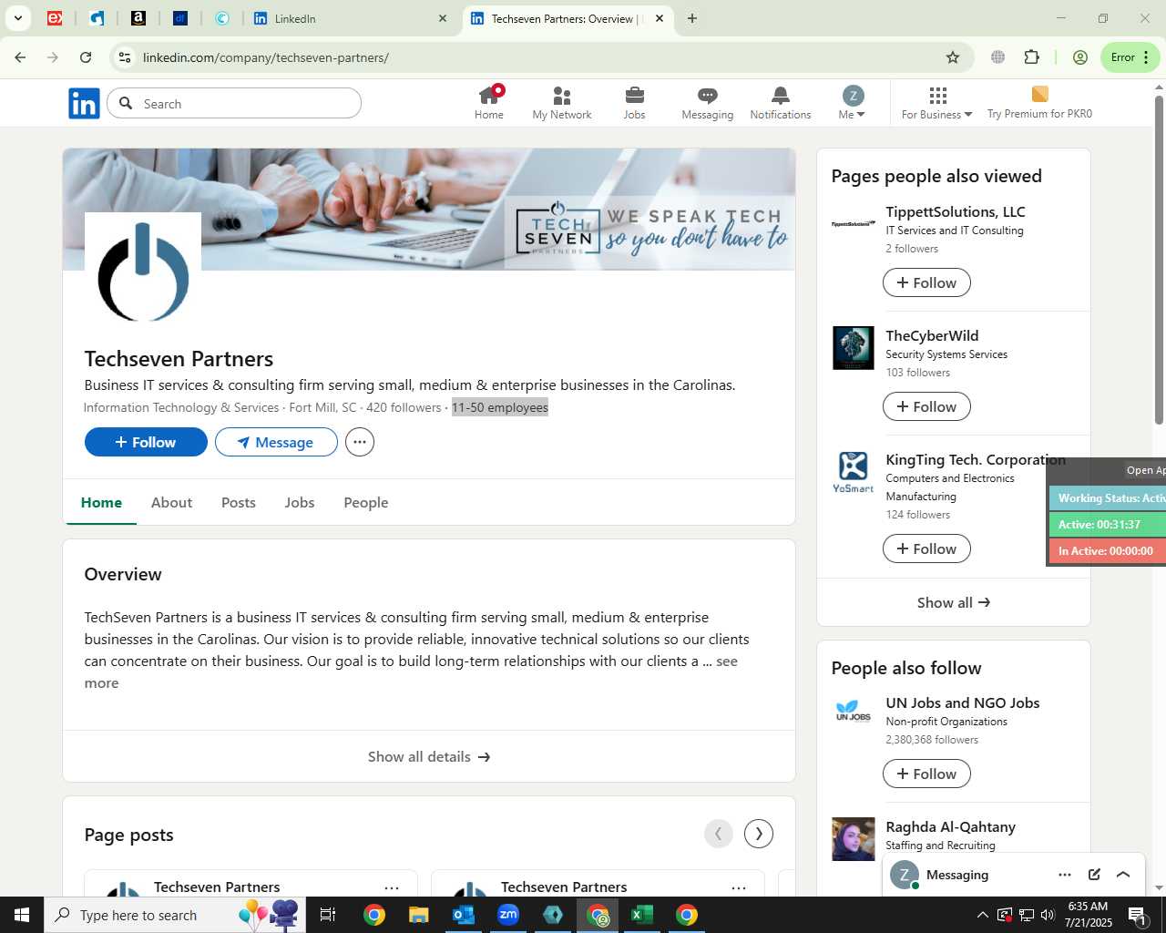Click the address bar URL

266,57
